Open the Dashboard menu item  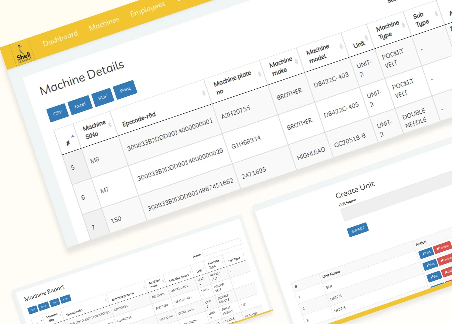[x=60, y=38]
